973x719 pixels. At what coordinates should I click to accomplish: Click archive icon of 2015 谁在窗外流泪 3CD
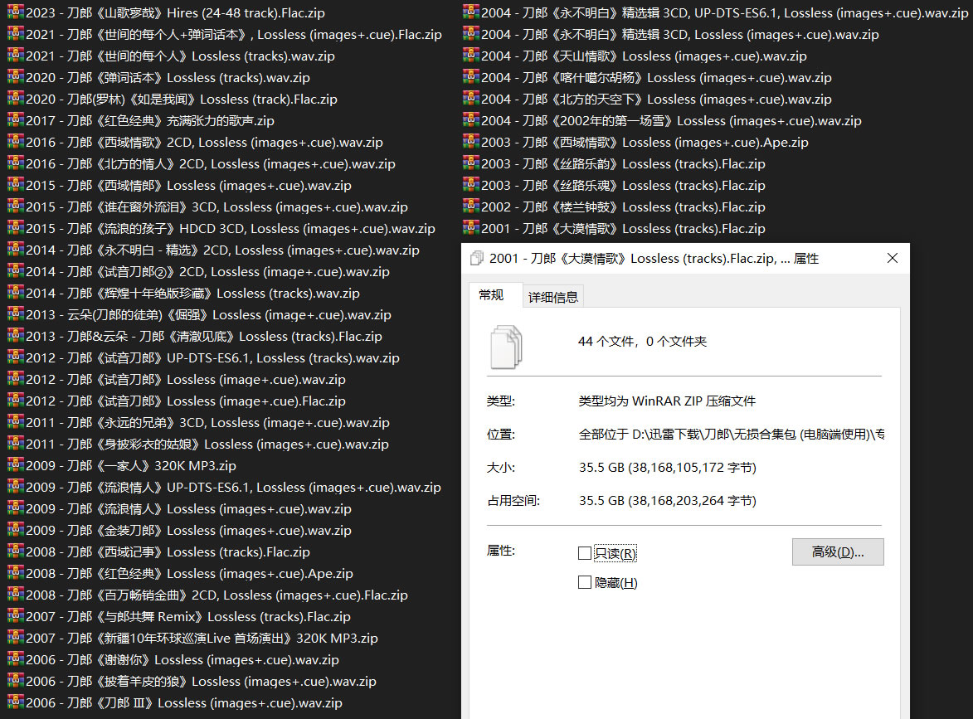point(16,206)
